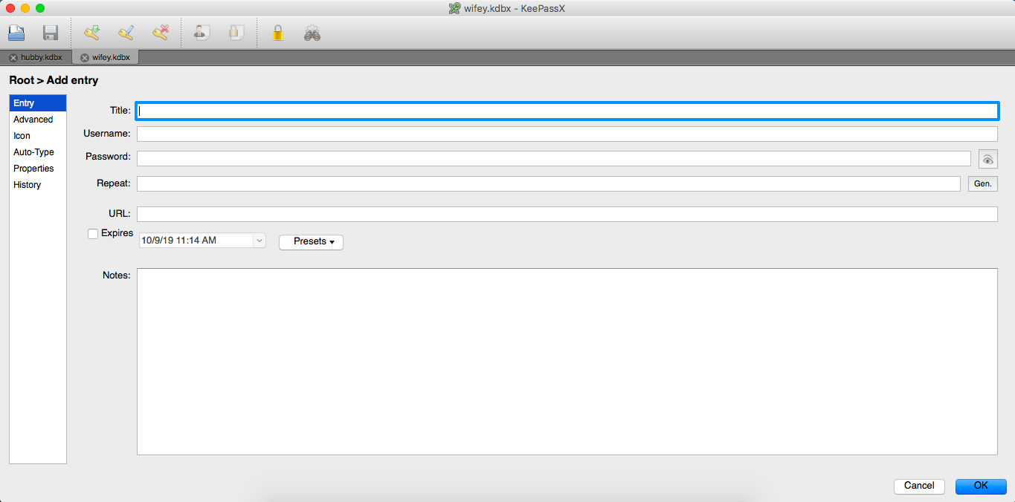The image size is (1015, 502).
Task: Click the green maximize window button
Action: pyautogui.click(x=40, y=8)
